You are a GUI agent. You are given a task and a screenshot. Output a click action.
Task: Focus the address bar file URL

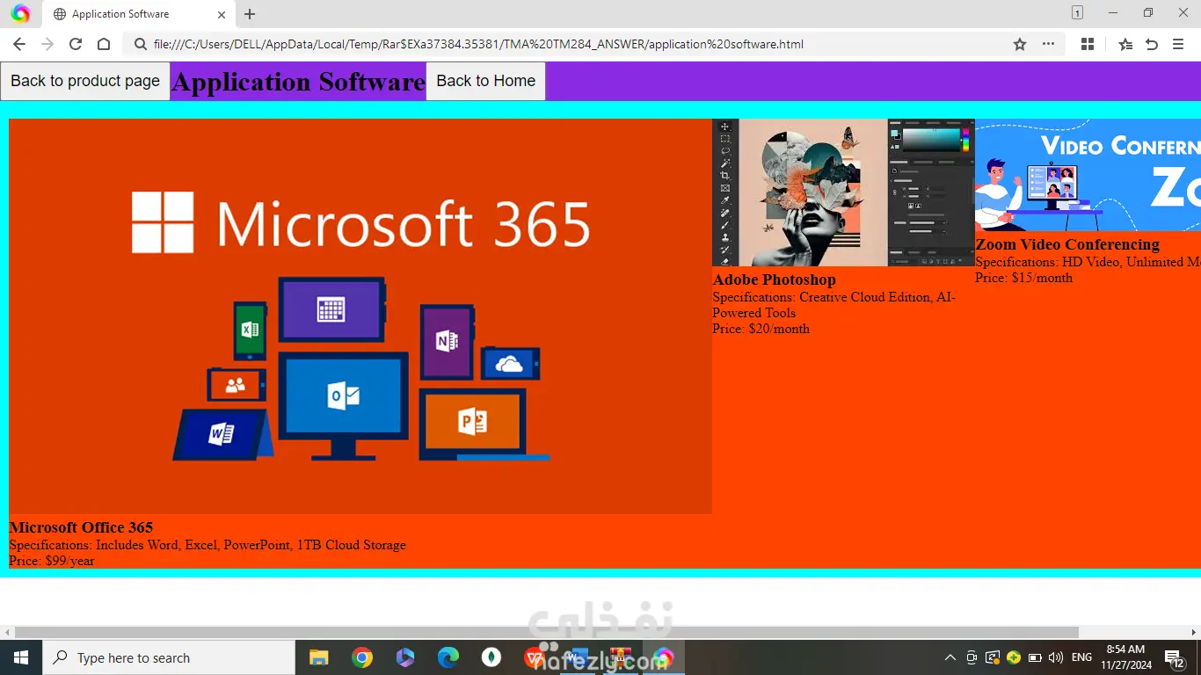click(x=478, y=44)
